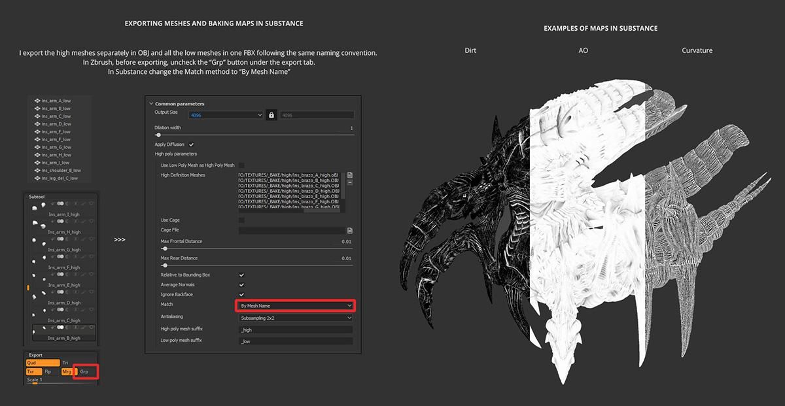This screenshot has height=406, width=785.
Task: Click the lock icon beside Output Size
Action: [271, 115]
